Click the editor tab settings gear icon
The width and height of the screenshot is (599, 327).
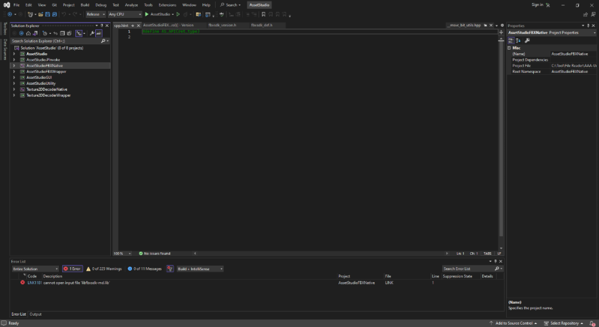point(503,25)
